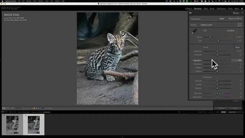Click the blue color label swatch
This screenshot has height=138, width=245.
pos(38,108)
